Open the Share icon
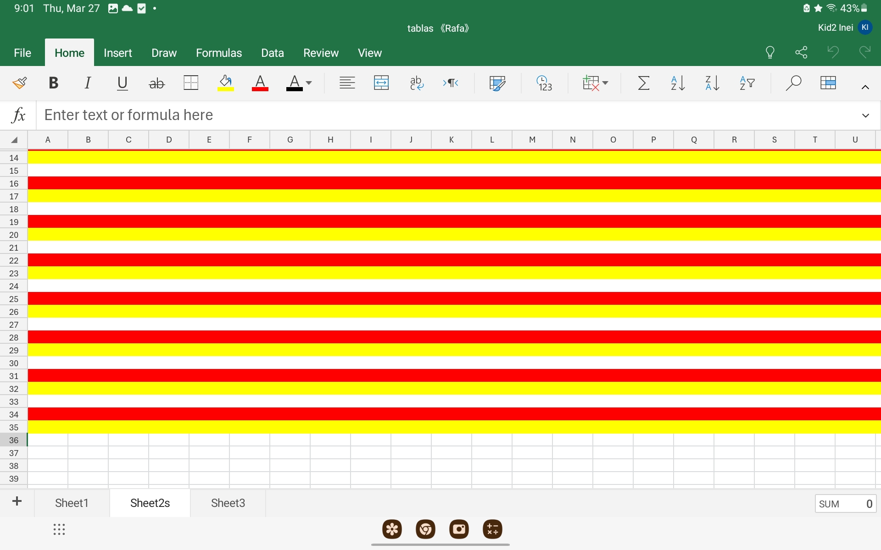Screen dimensions: 881x550 click(801, 52)
